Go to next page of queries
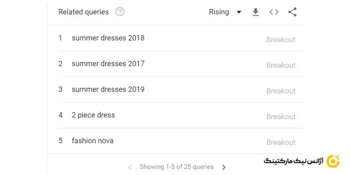The height and width of the screenshot is (175, 350). [224, 167]
